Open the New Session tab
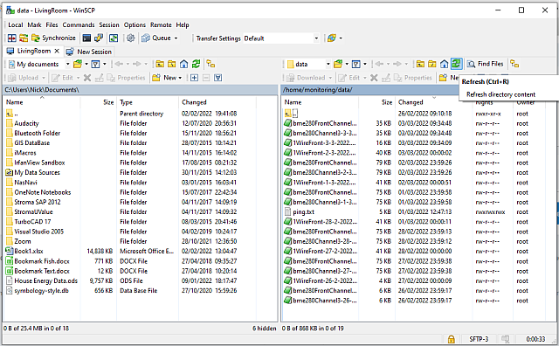This screenshot has width=559, height=346. (x=89, y=52)
